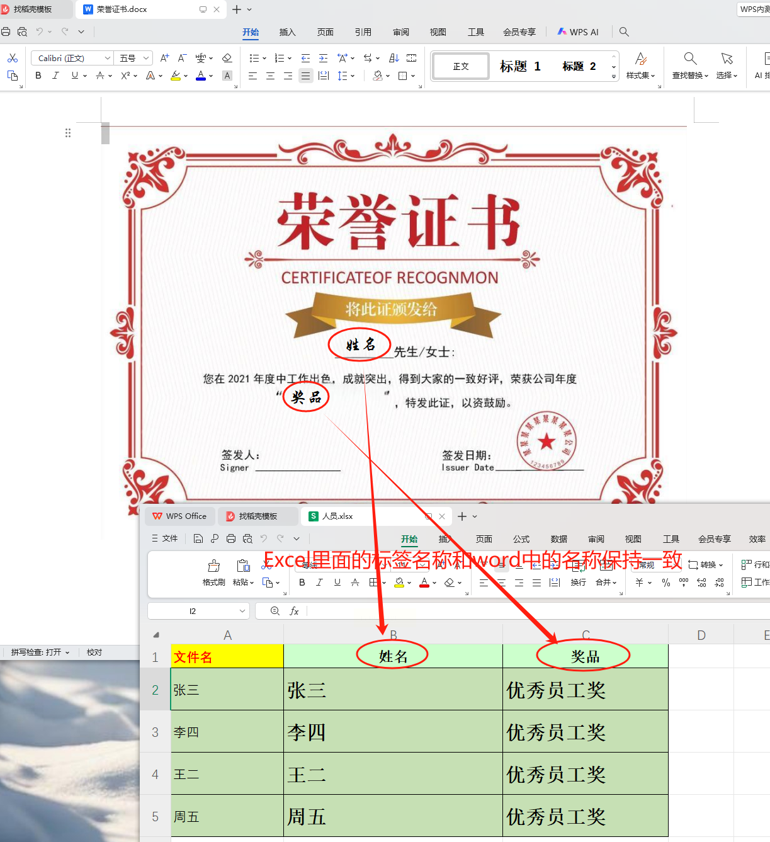Click the character shading A icon

[x=227, y=76]
